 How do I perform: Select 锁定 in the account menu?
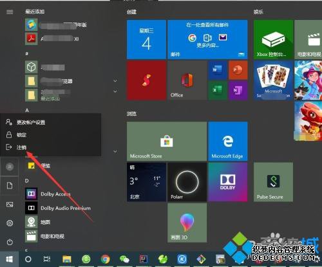[50, 134]
